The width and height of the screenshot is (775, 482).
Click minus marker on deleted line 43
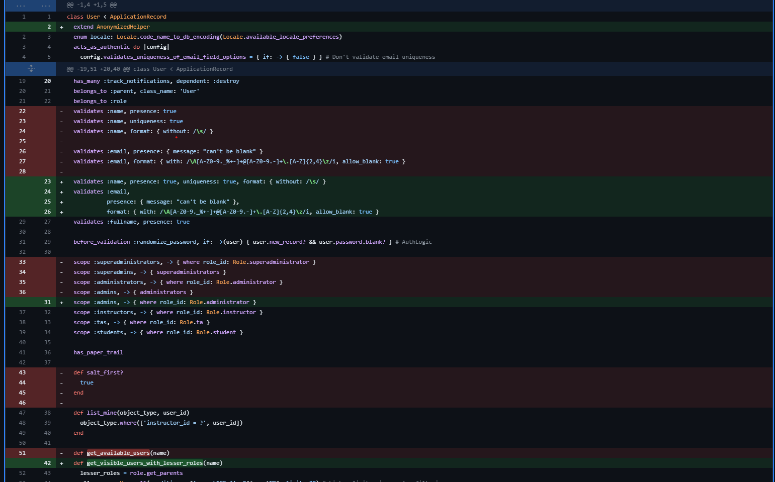(x=61, y=373)
